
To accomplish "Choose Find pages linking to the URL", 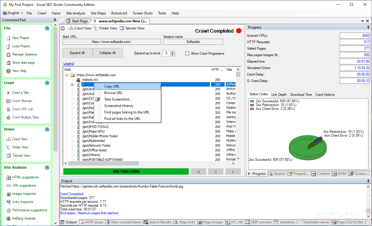I will (128, 112).
